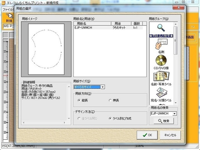The image size is (200, 150).
Task: Open the 用紙サイズ すべてのサイズ dropdown
Action: pos(103,87)
